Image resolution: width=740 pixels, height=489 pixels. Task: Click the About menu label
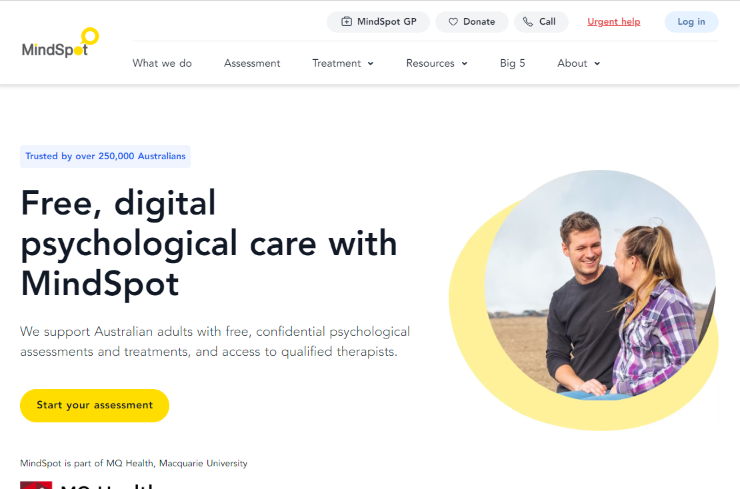coord(572,63)
